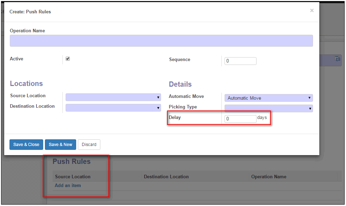Click Save & New button
The image size is (346, 206).
point(60,144)
